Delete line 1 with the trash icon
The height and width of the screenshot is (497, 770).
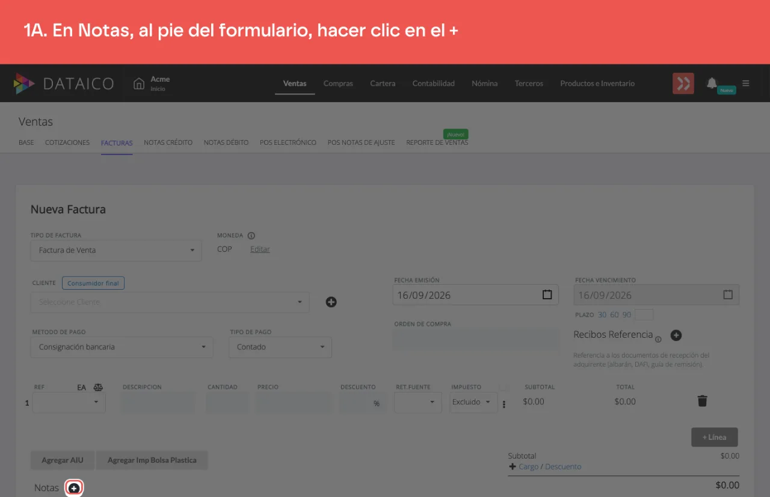(702, 401)
